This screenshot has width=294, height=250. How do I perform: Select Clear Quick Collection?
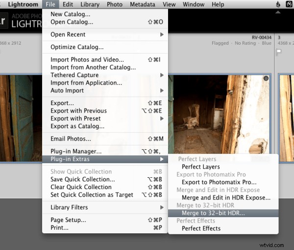tap(105, 187)
